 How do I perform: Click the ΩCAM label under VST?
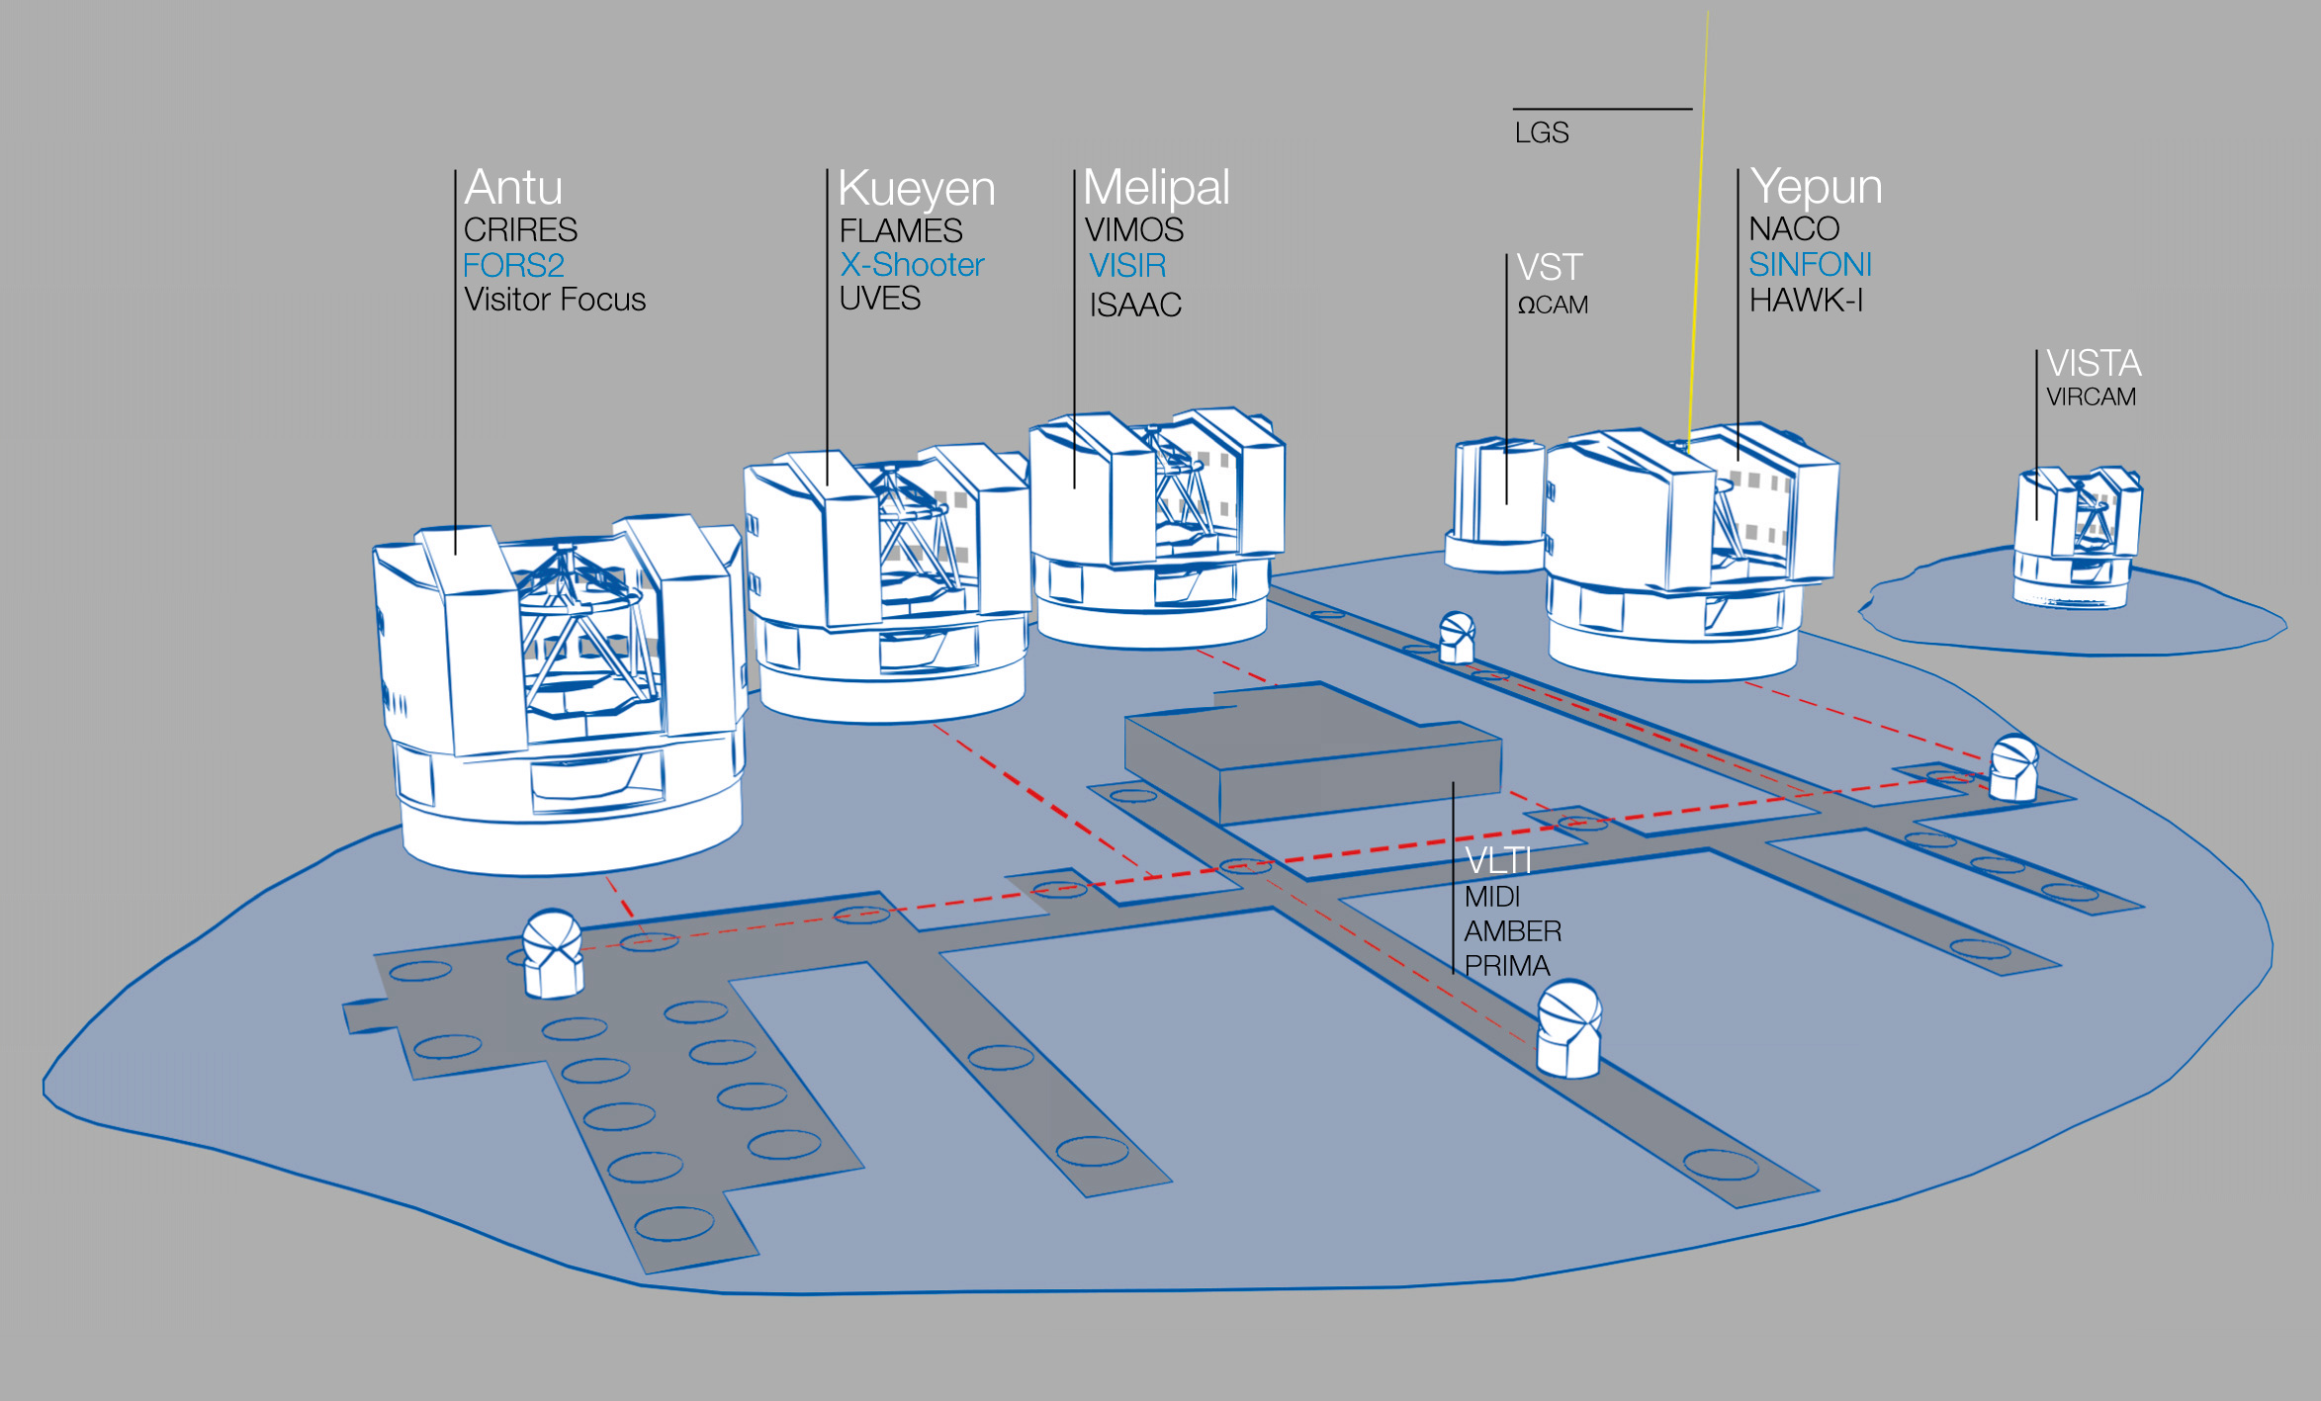(1553, 306)
